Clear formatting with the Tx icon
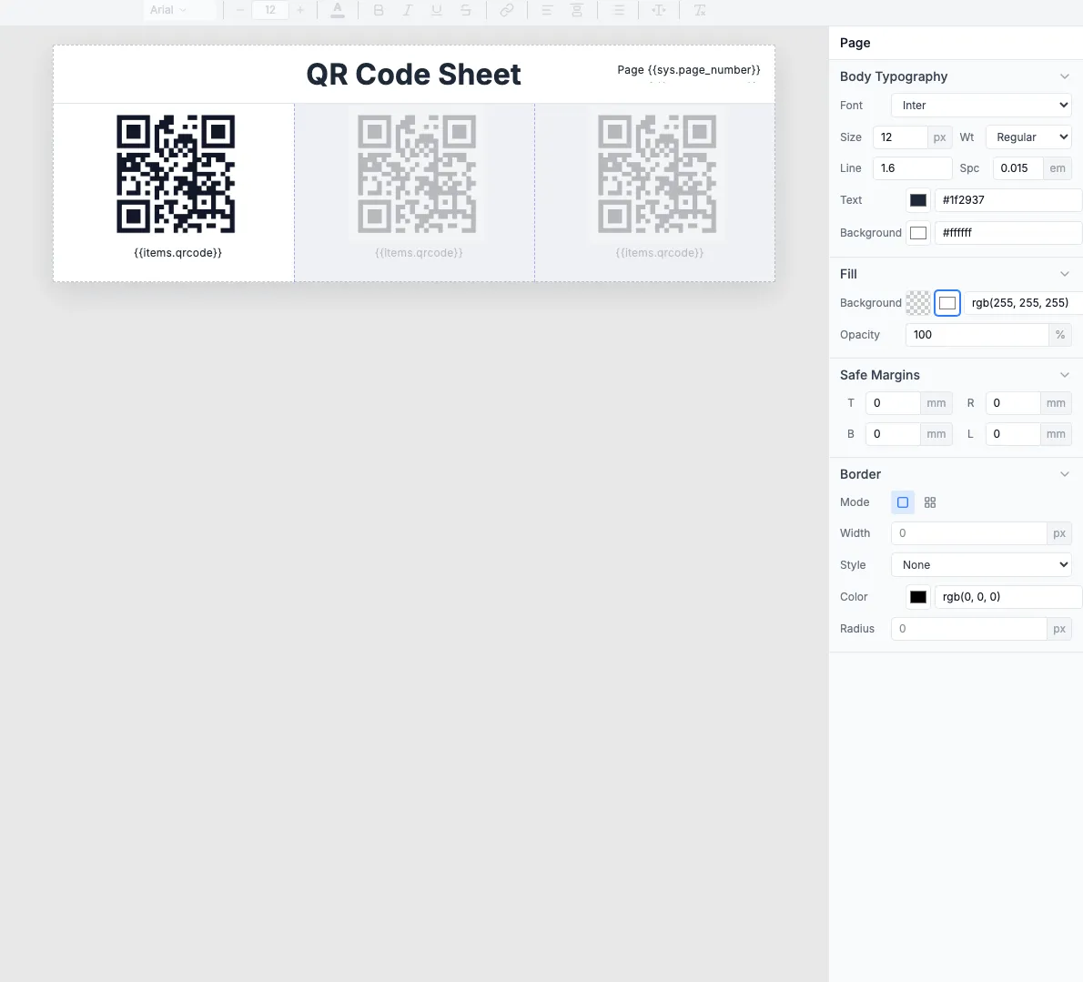Viewport: 1083px width, 982px height. (x=700, y=10)
